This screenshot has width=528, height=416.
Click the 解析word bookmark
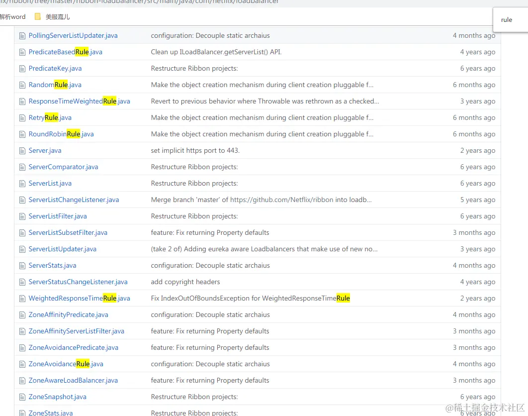click(12, 16)
